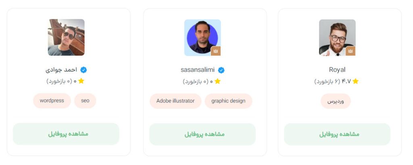Open Royal's profile picture
Viewport: 413px width, 165px height.
tap(336, 36)
